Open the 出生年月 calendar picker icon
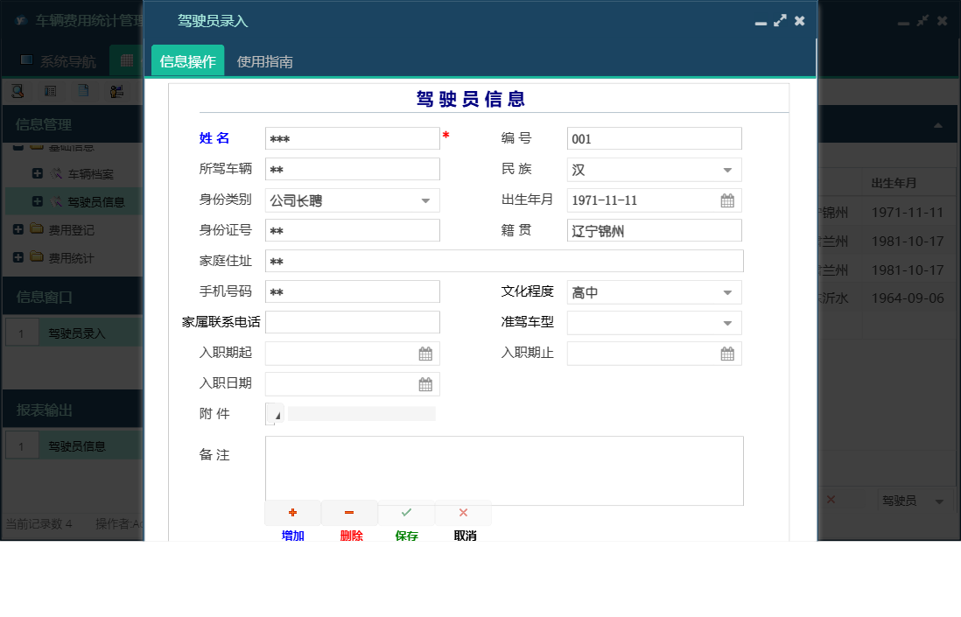 pos(726,200)
